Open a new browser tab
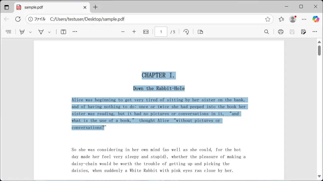This screenshot has height=181, width=323. [x=95, y=7]
